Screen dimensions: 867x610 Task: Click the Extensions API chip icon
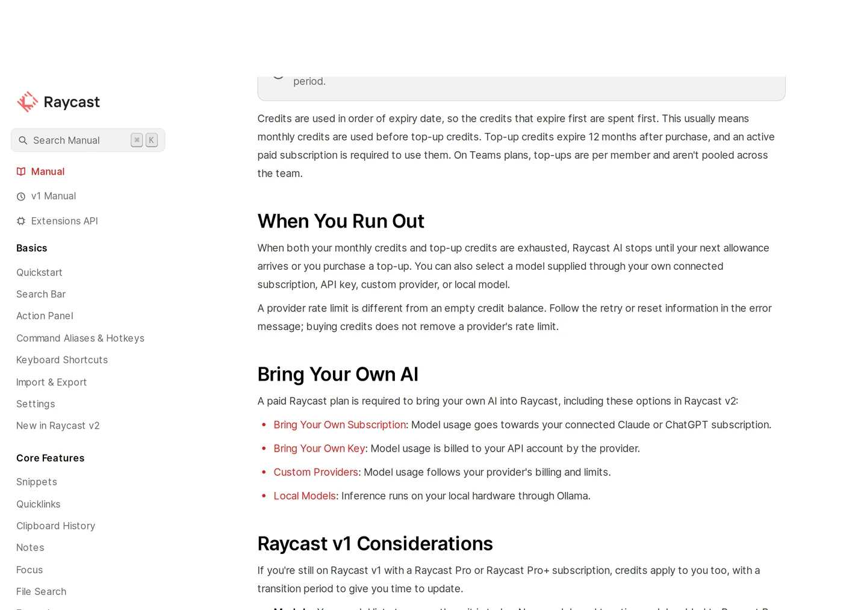pos(21,221)
